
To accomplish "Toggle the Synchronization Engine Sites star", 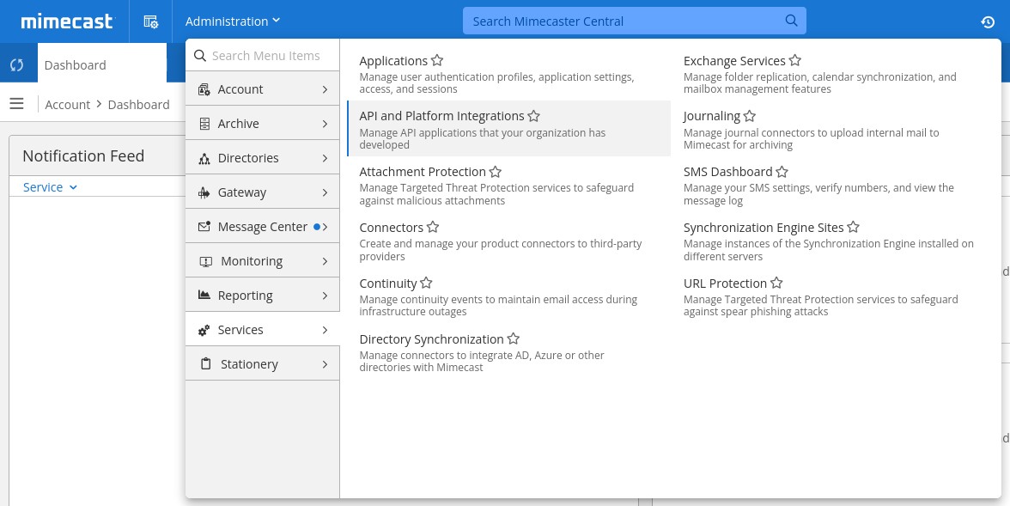I will [854, 227].
